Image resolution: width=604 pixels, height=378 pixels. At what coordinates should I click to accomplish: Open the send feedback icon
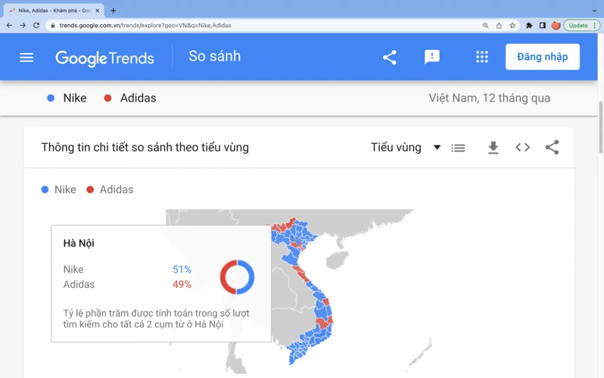432,57
